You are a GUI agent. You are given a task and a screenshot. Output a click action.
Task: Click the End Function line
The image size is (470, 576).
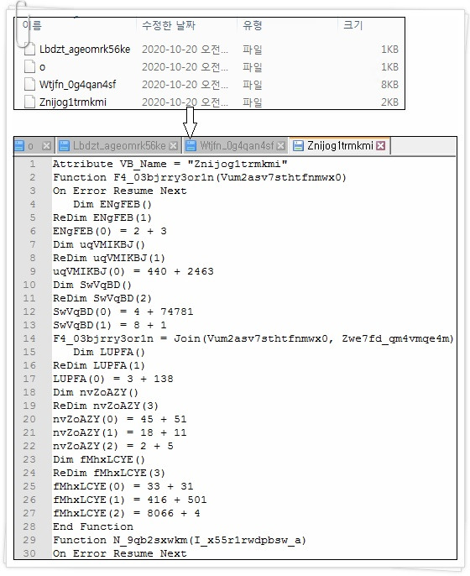coord(93,526)
